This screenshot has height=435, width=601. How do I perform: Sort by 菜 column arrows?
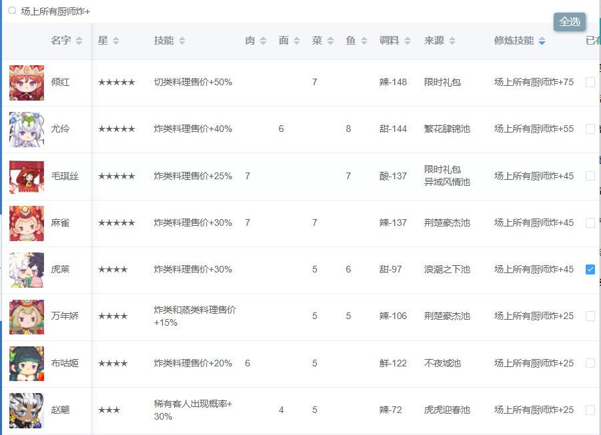click(x=330, y=41)
